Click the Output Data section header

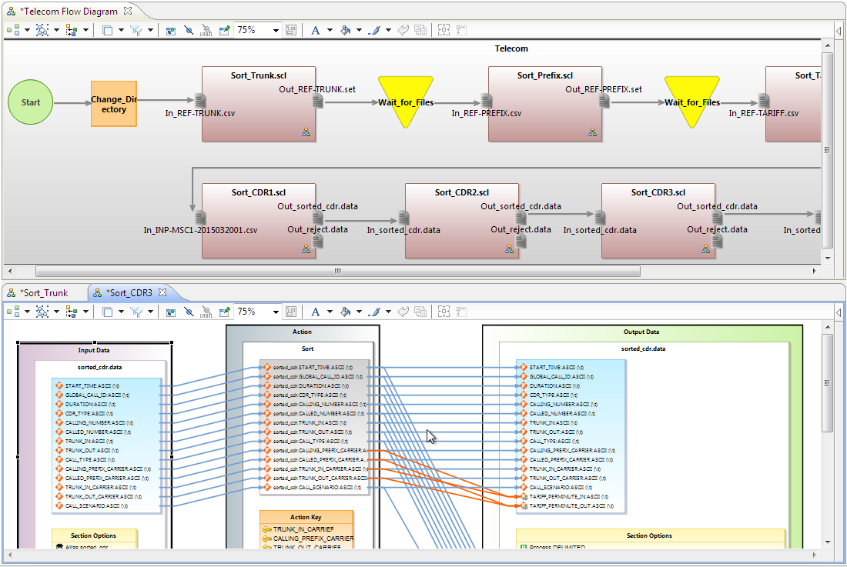pyautogui.click(x=641, y=332)
